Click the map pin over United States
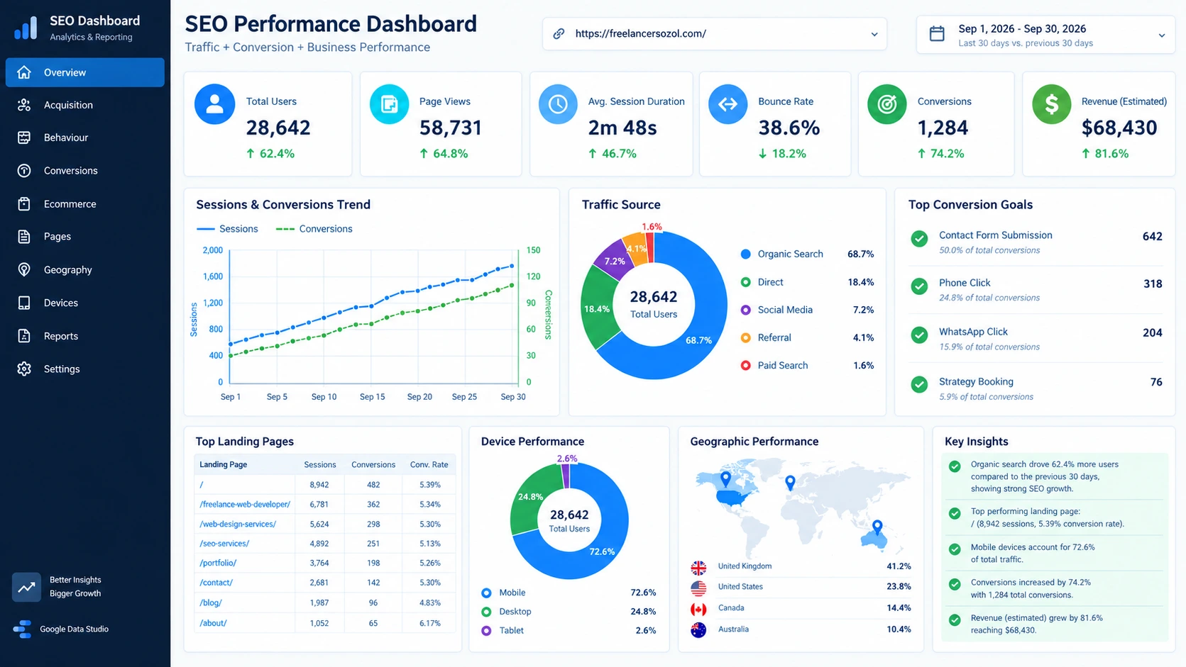Viewport: 1186px width, 667px height. pos(725,479)
